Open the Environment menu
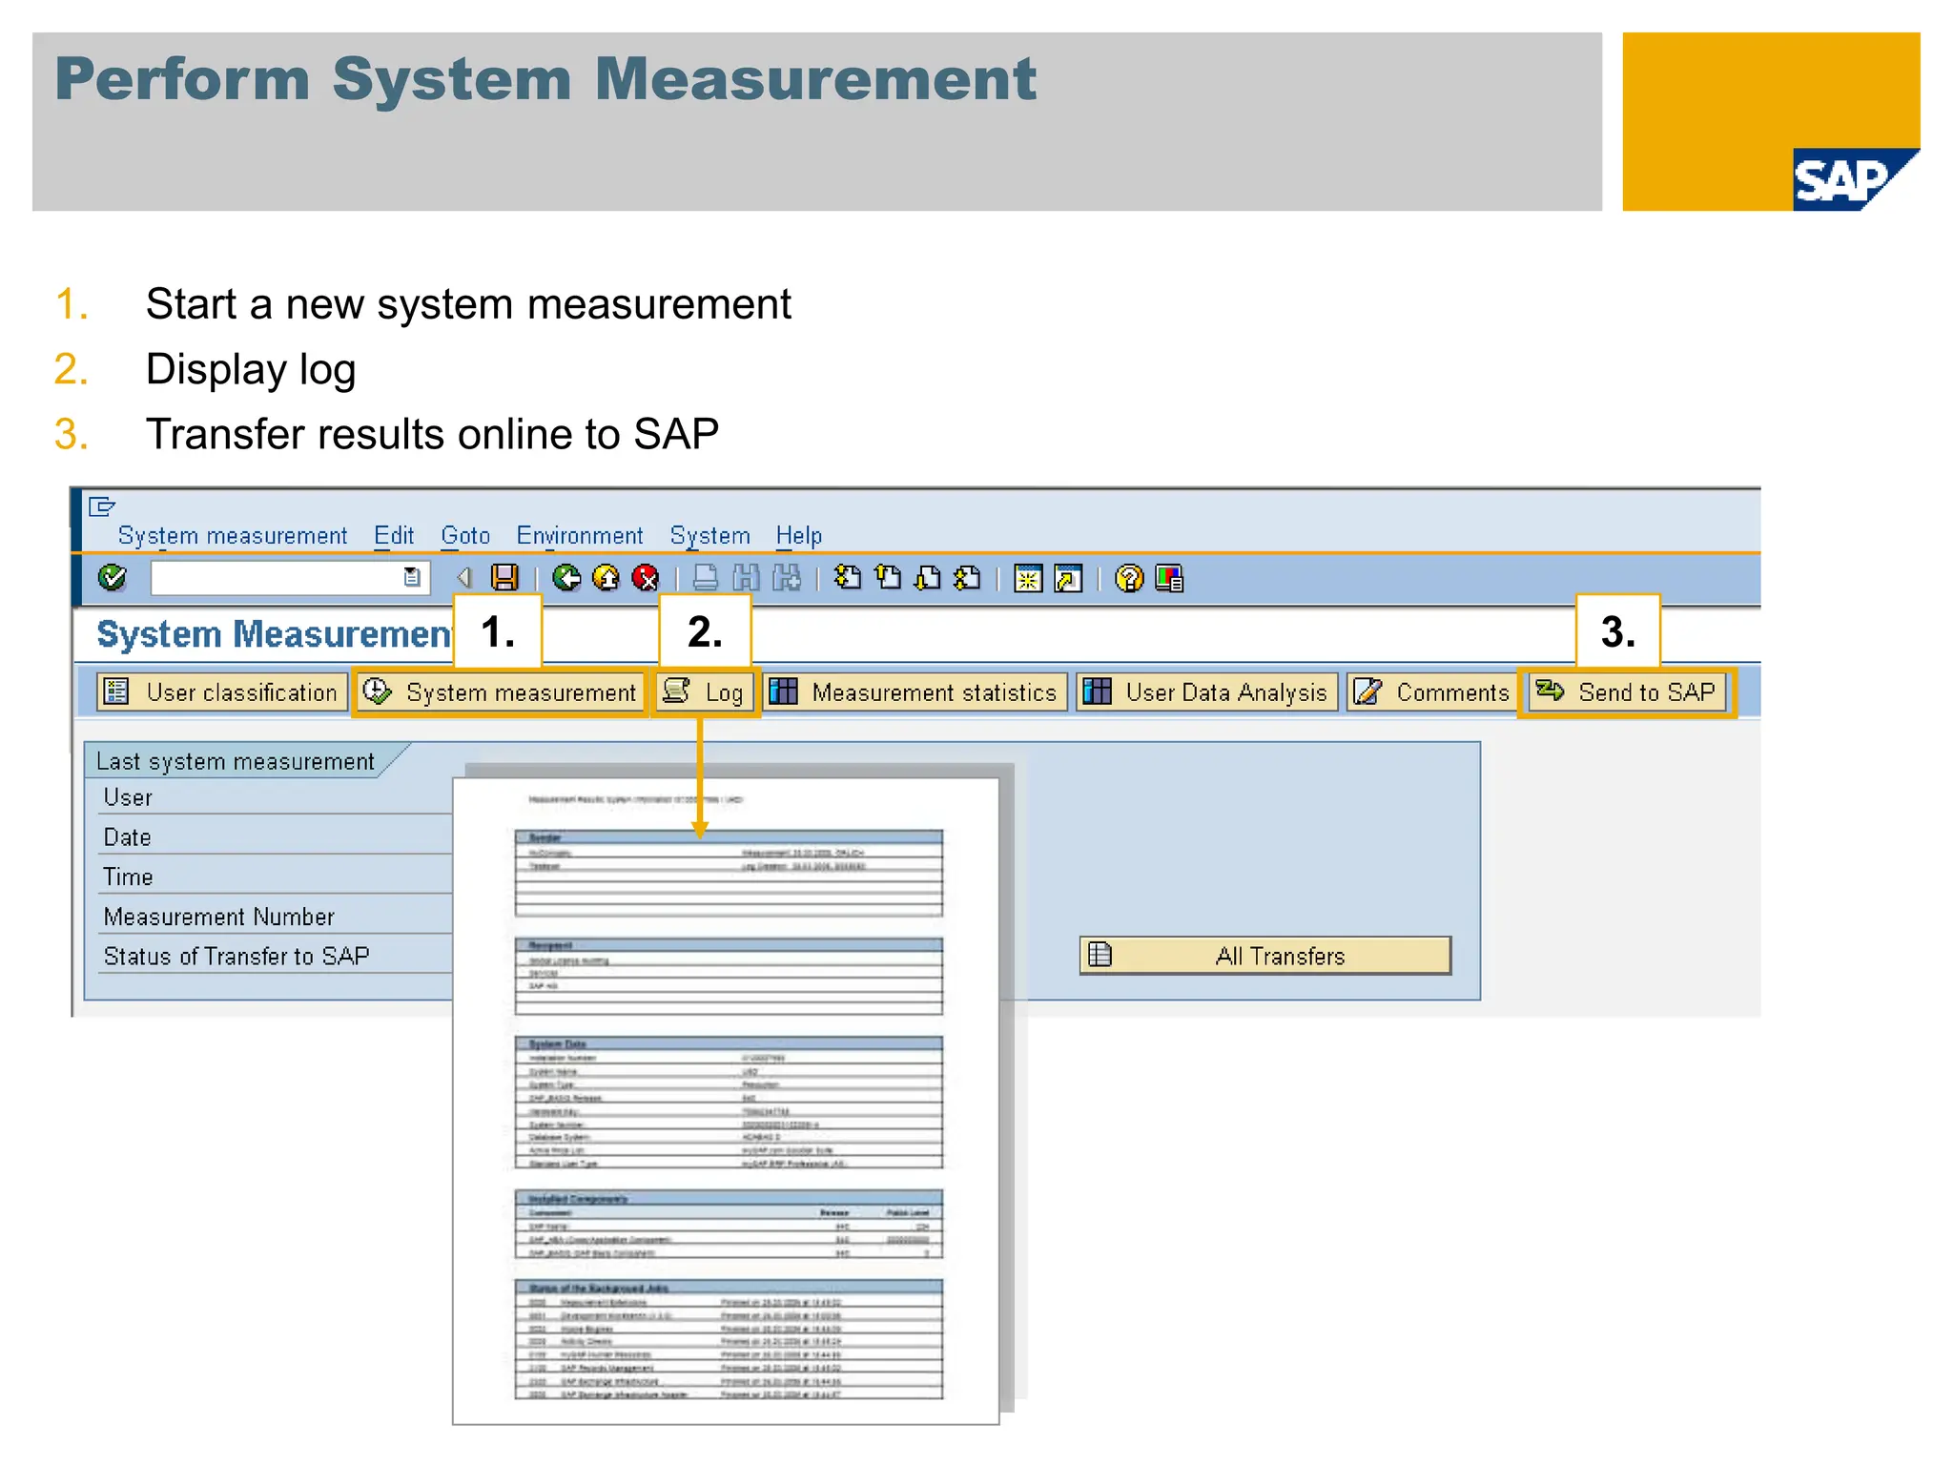Screen dimensions: 1953x1465 click(580, 536)
